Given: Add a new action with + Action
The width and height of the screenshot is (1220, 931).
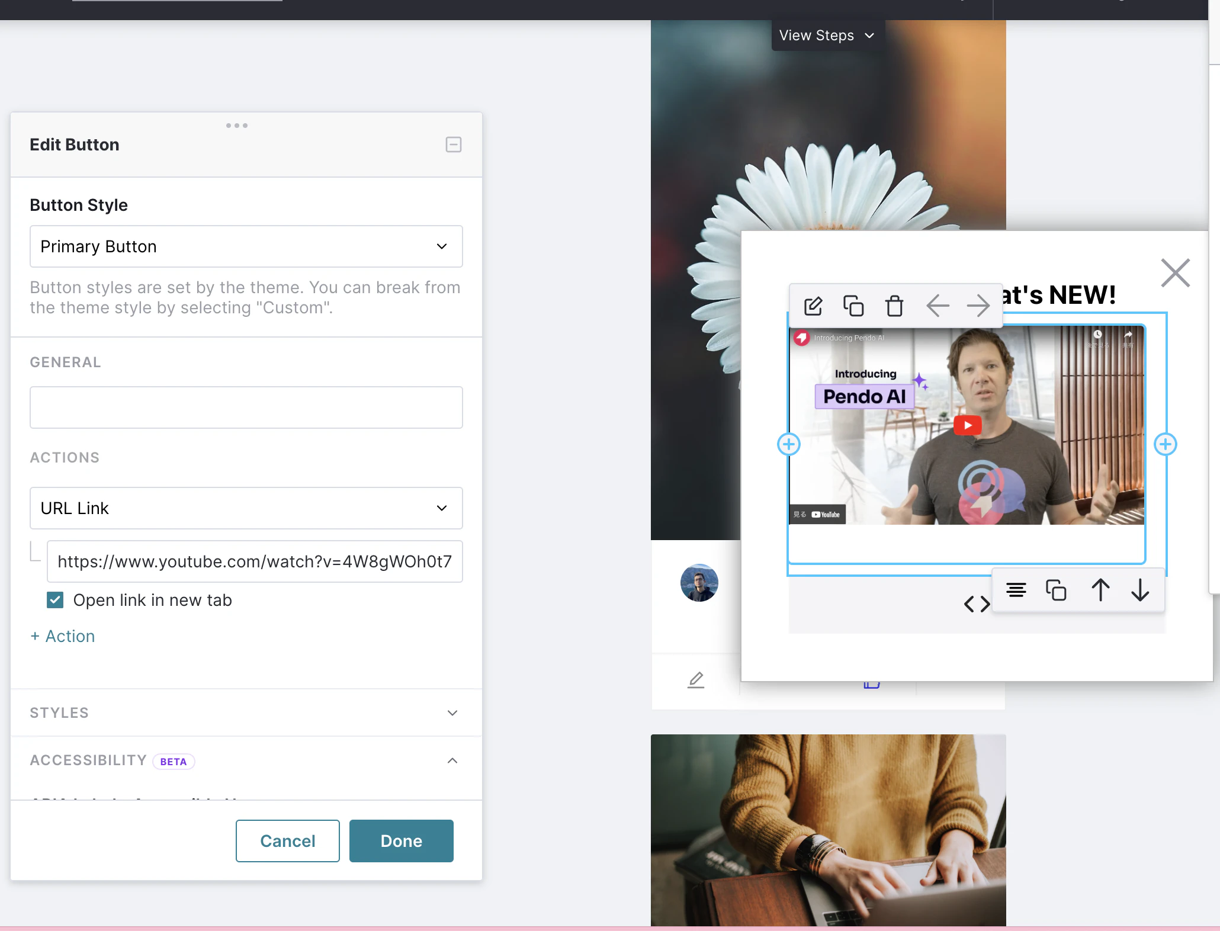Looking at the screenshot, I should click(x=63, y=636).
